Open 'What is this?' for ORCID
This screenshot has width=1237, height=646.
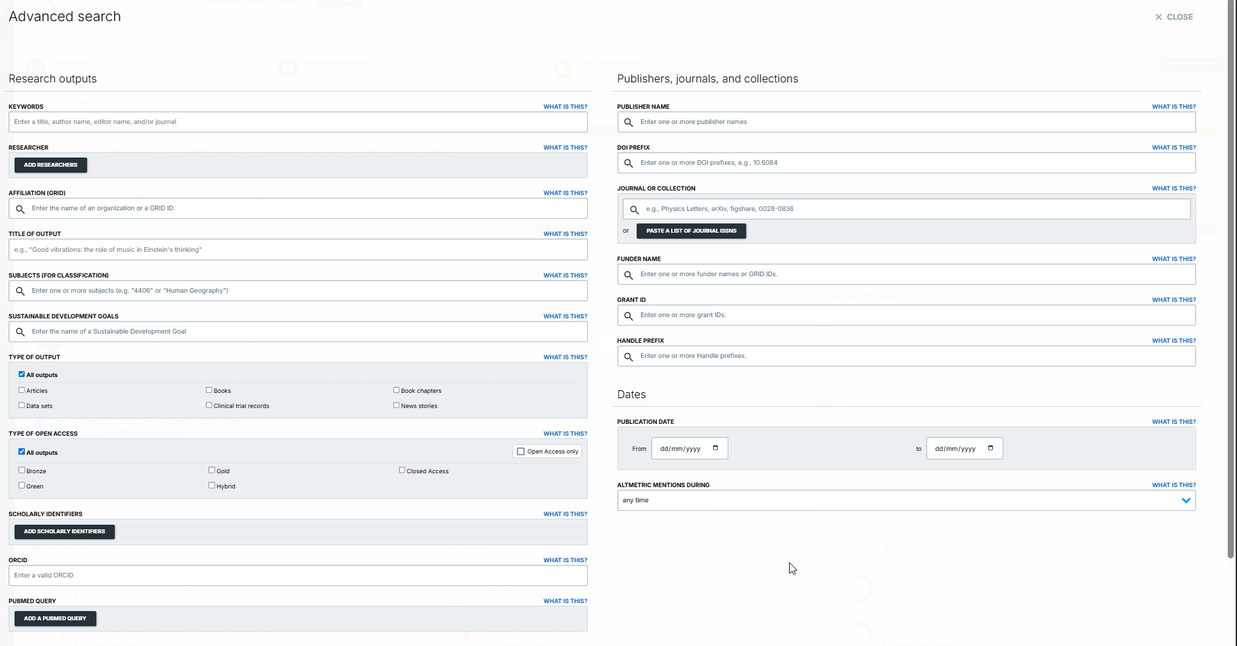pyautogui.click(x=565, y=560)
